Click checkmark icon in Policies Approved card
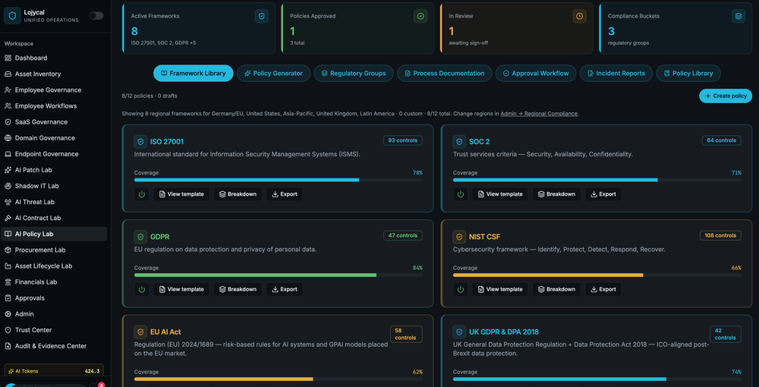This screenshot has height=387, width=759. pyautogui.click(x=420, y=16)
